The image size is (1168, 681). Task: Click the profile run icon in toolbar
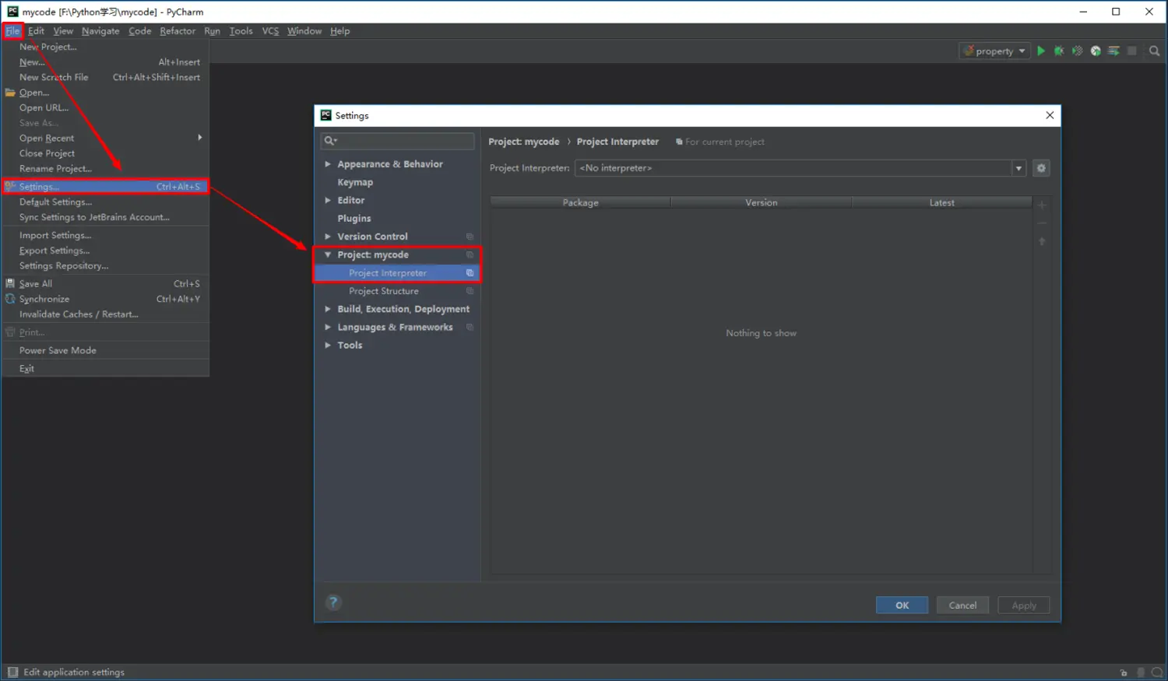click(x=1096, y=51)
